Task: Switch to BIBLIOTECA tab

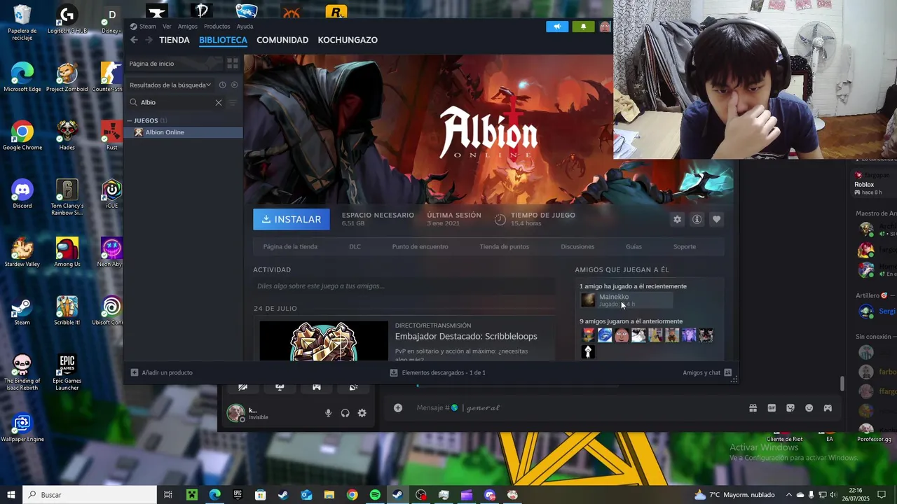Action: point(223,40)
